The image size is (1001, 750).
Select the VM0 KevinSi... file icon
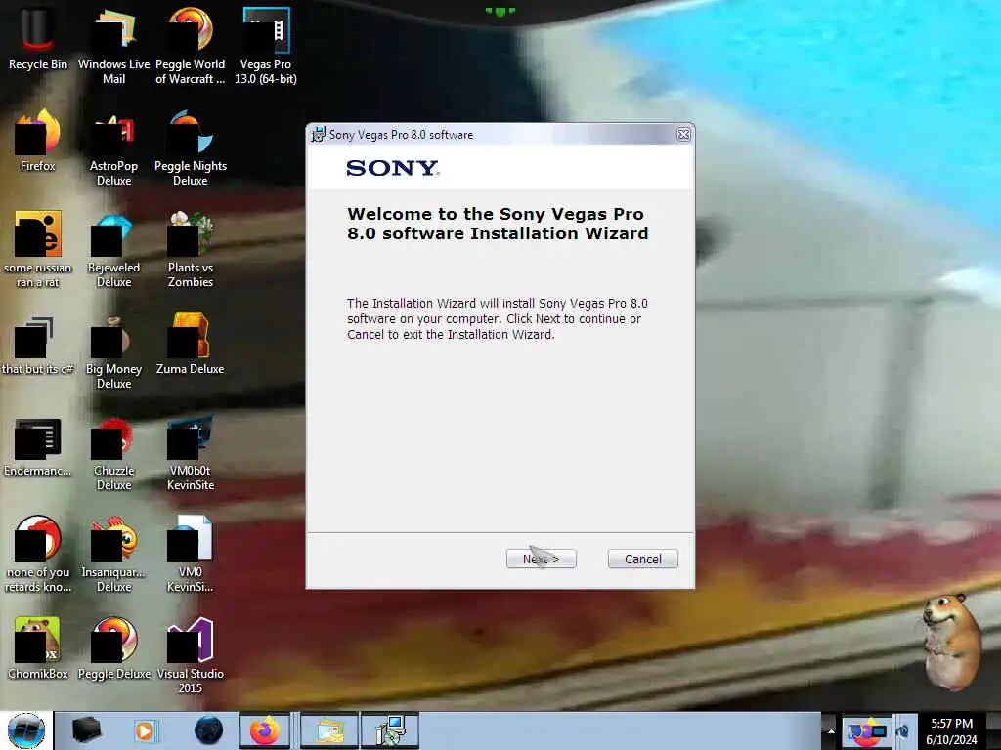pyautogui.click(x=191, y=554)
